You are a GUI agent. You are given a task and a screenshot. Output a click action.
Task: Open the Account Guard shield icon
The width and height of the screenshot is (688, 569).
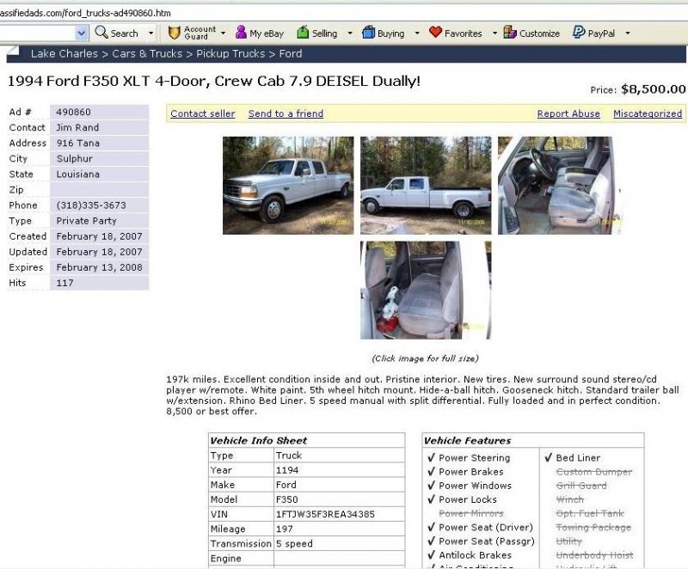coord(175,33)
